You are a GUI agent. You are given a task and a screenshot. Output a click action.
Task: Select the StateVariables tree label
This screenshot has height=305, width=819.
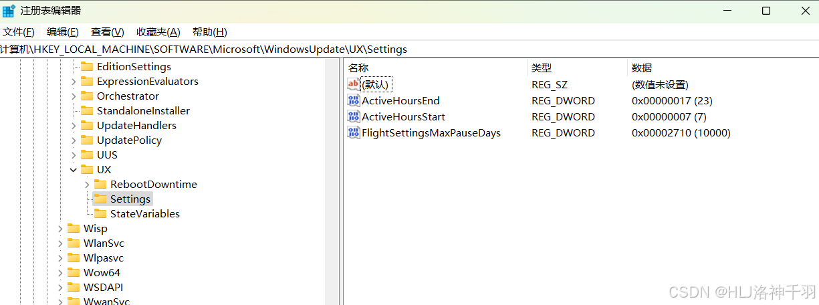[x=145, y=214]
